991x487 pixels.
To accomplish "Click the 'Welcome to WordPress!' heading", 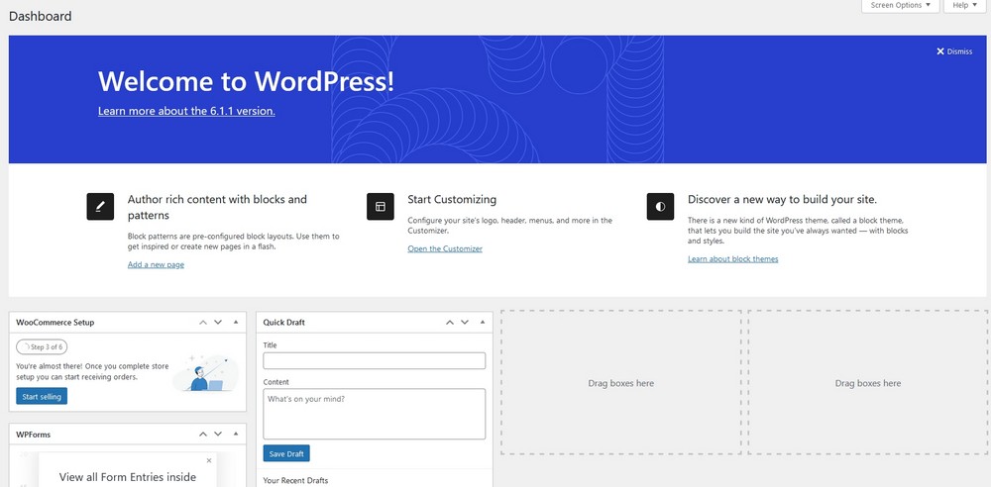I will 246,81.
